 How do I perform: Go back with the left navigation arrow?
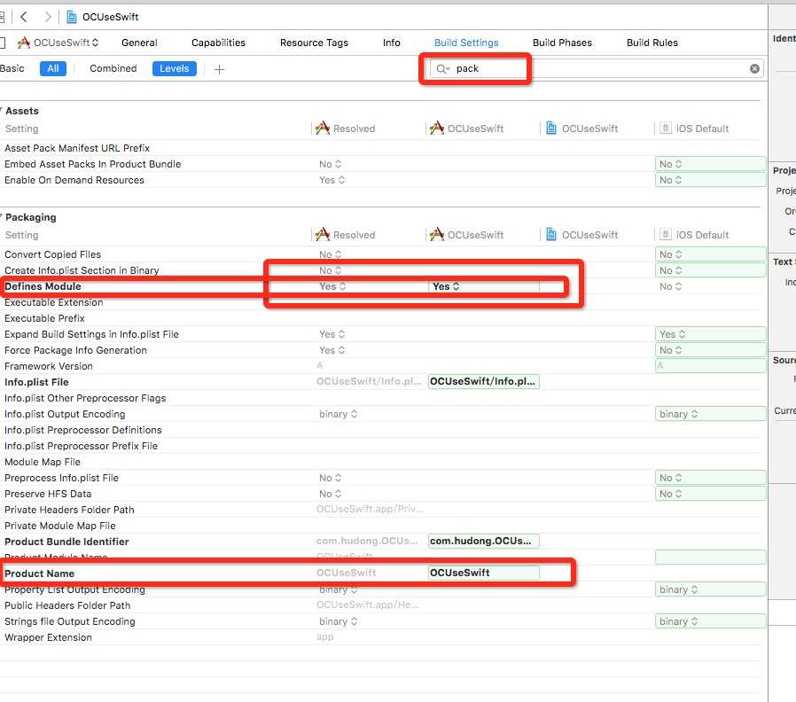tap(23, 17)
